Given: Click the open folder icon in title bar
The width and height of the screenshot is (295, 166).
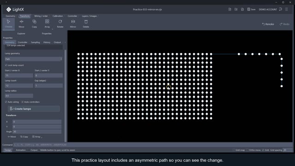Looking at the screenshot, I should (236, 9).
